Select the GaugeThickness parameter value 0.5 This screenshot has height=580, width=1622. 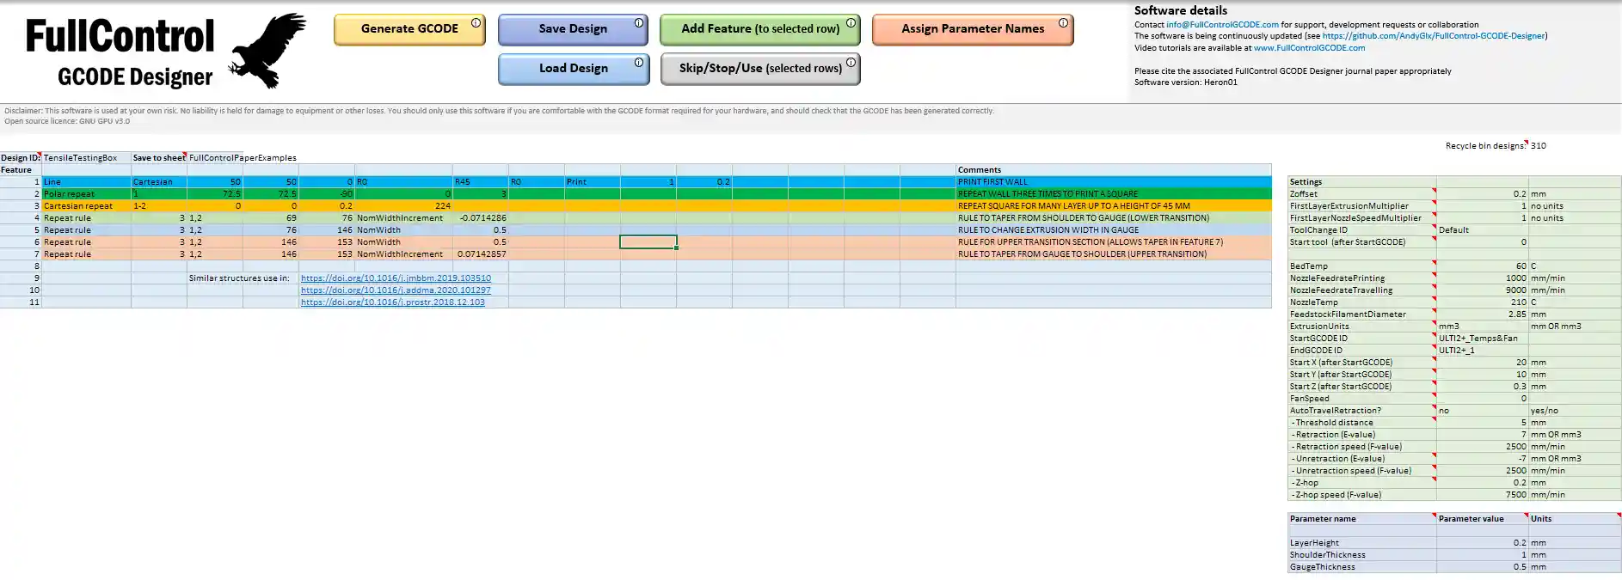tap(1482, 567)
